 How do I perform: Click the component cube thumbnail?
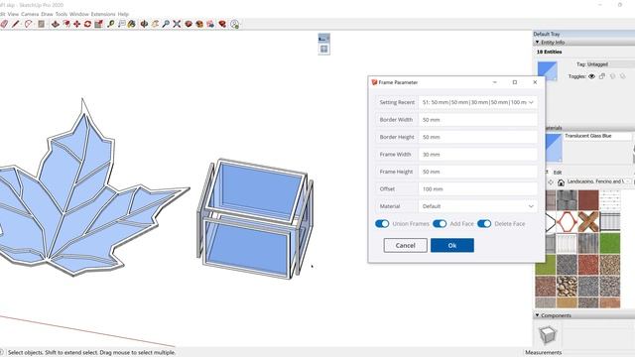(548, 335)
